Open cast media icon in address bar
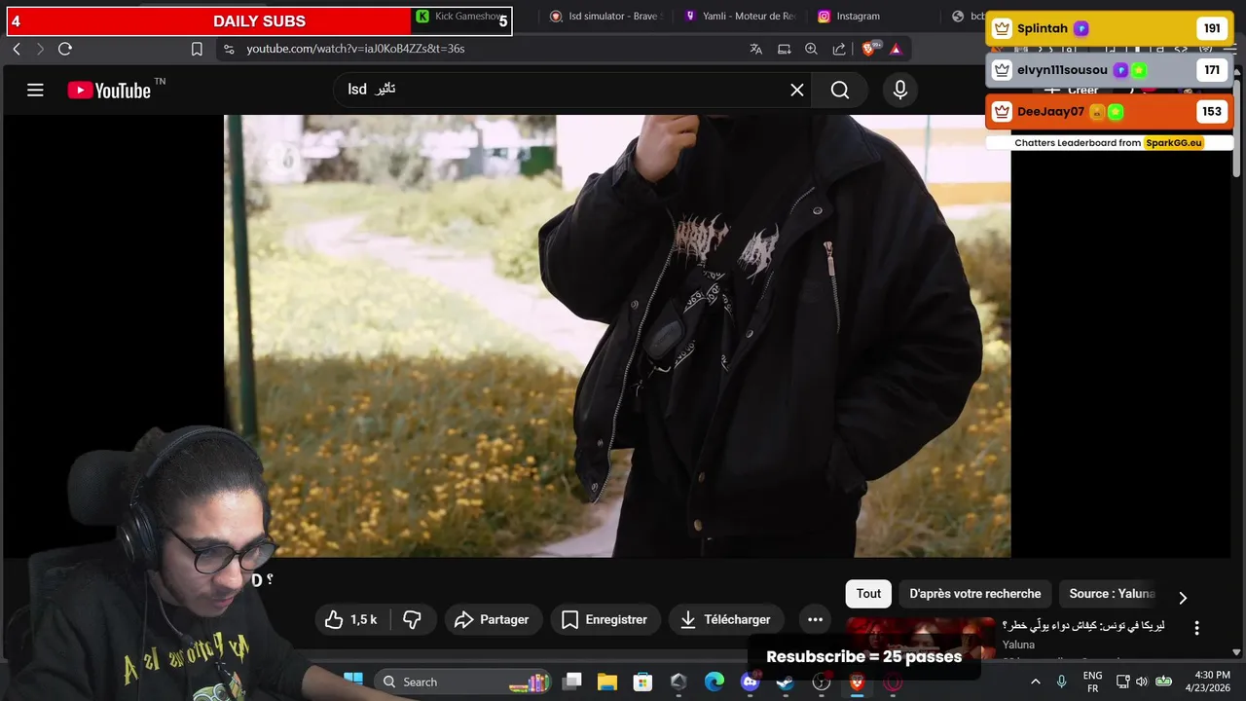 [x=784, y=49]
